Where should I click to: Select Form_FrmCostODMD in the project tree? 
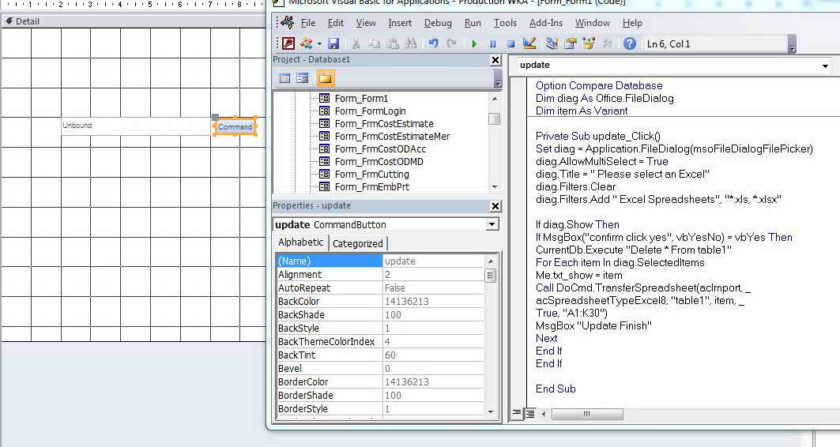coord(379,162)
